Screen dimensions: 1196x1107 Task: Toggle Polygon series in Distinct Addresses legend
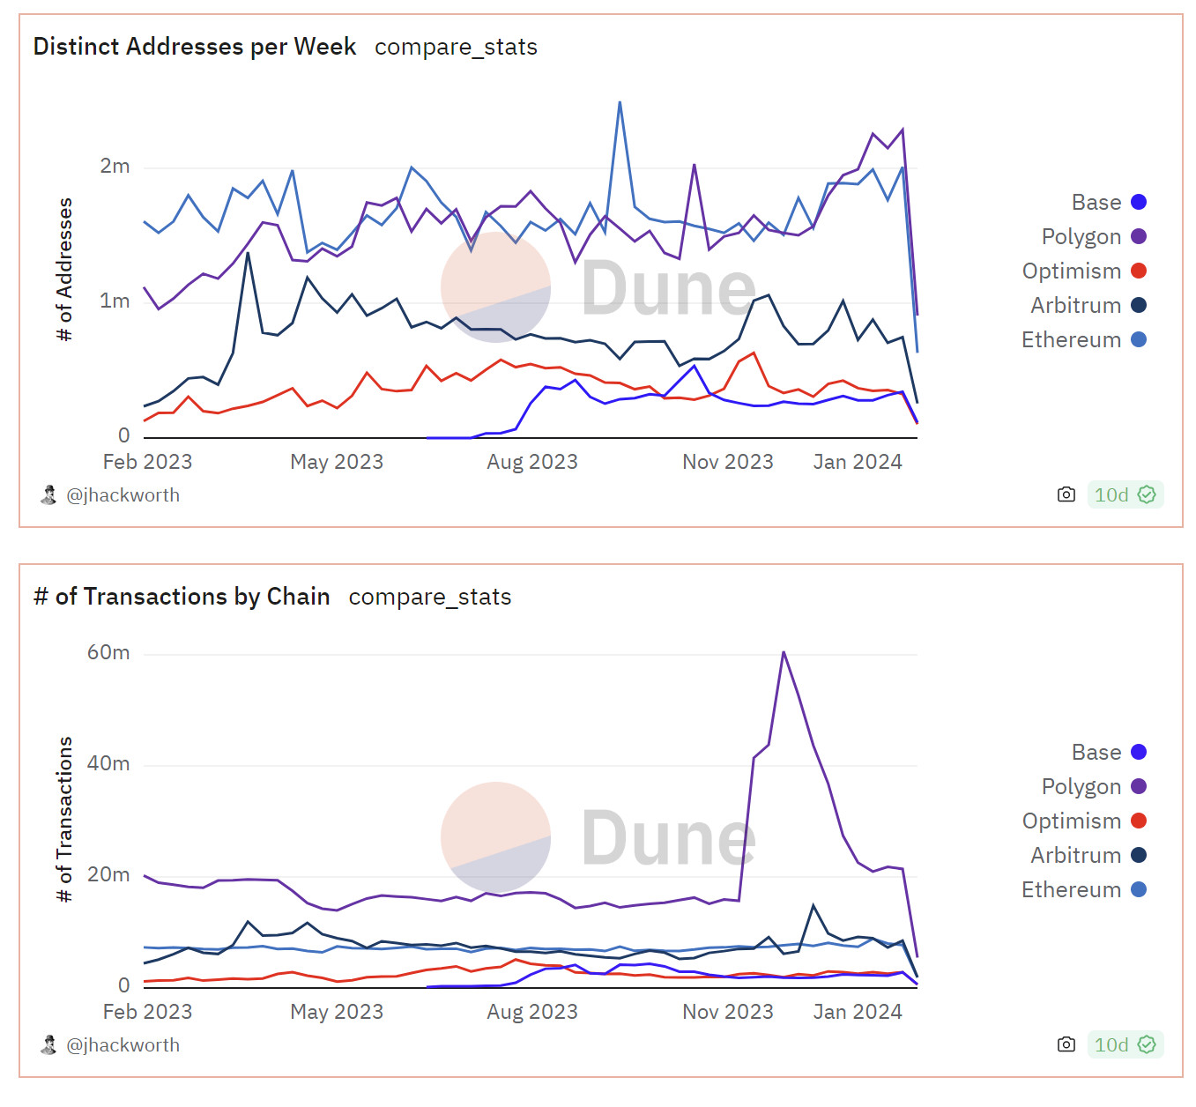coord(1138,237)
